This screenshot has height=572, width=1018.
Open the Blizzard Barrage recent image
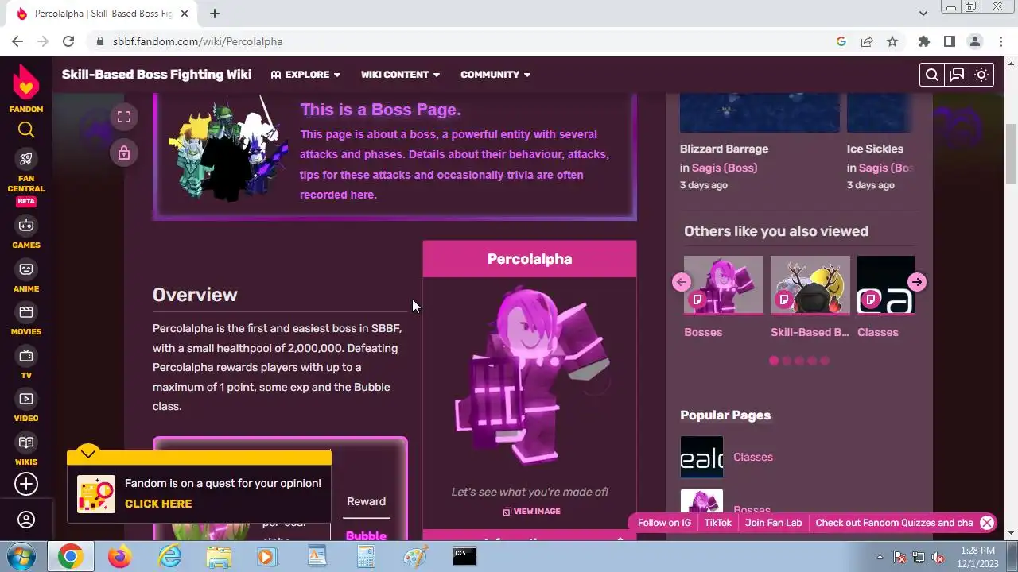pyautogui.click(x=760, y=112)
